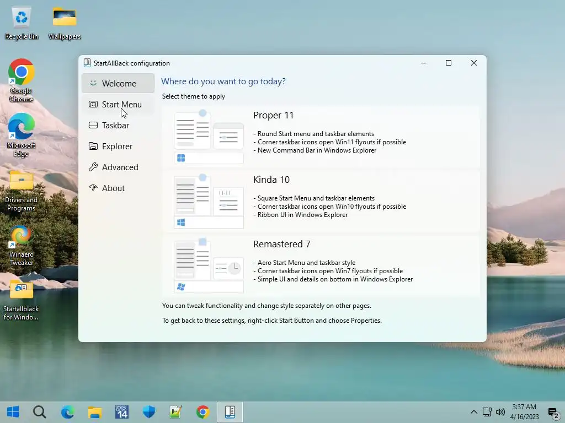
Task: Open the clock showing 3:37 AM
Action: click(524, 412)
